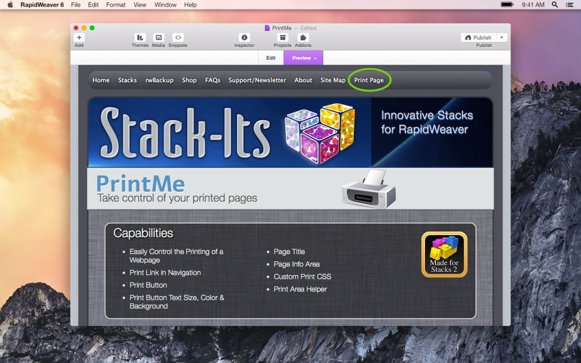
Task: Open the Notification Center icon
Action: coord(570,5)
